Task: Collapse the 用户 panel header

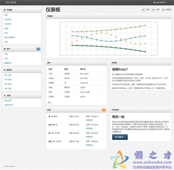Action: [76, 63]
